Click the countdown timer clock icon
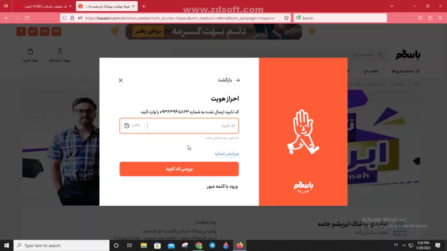 point(127,125)
